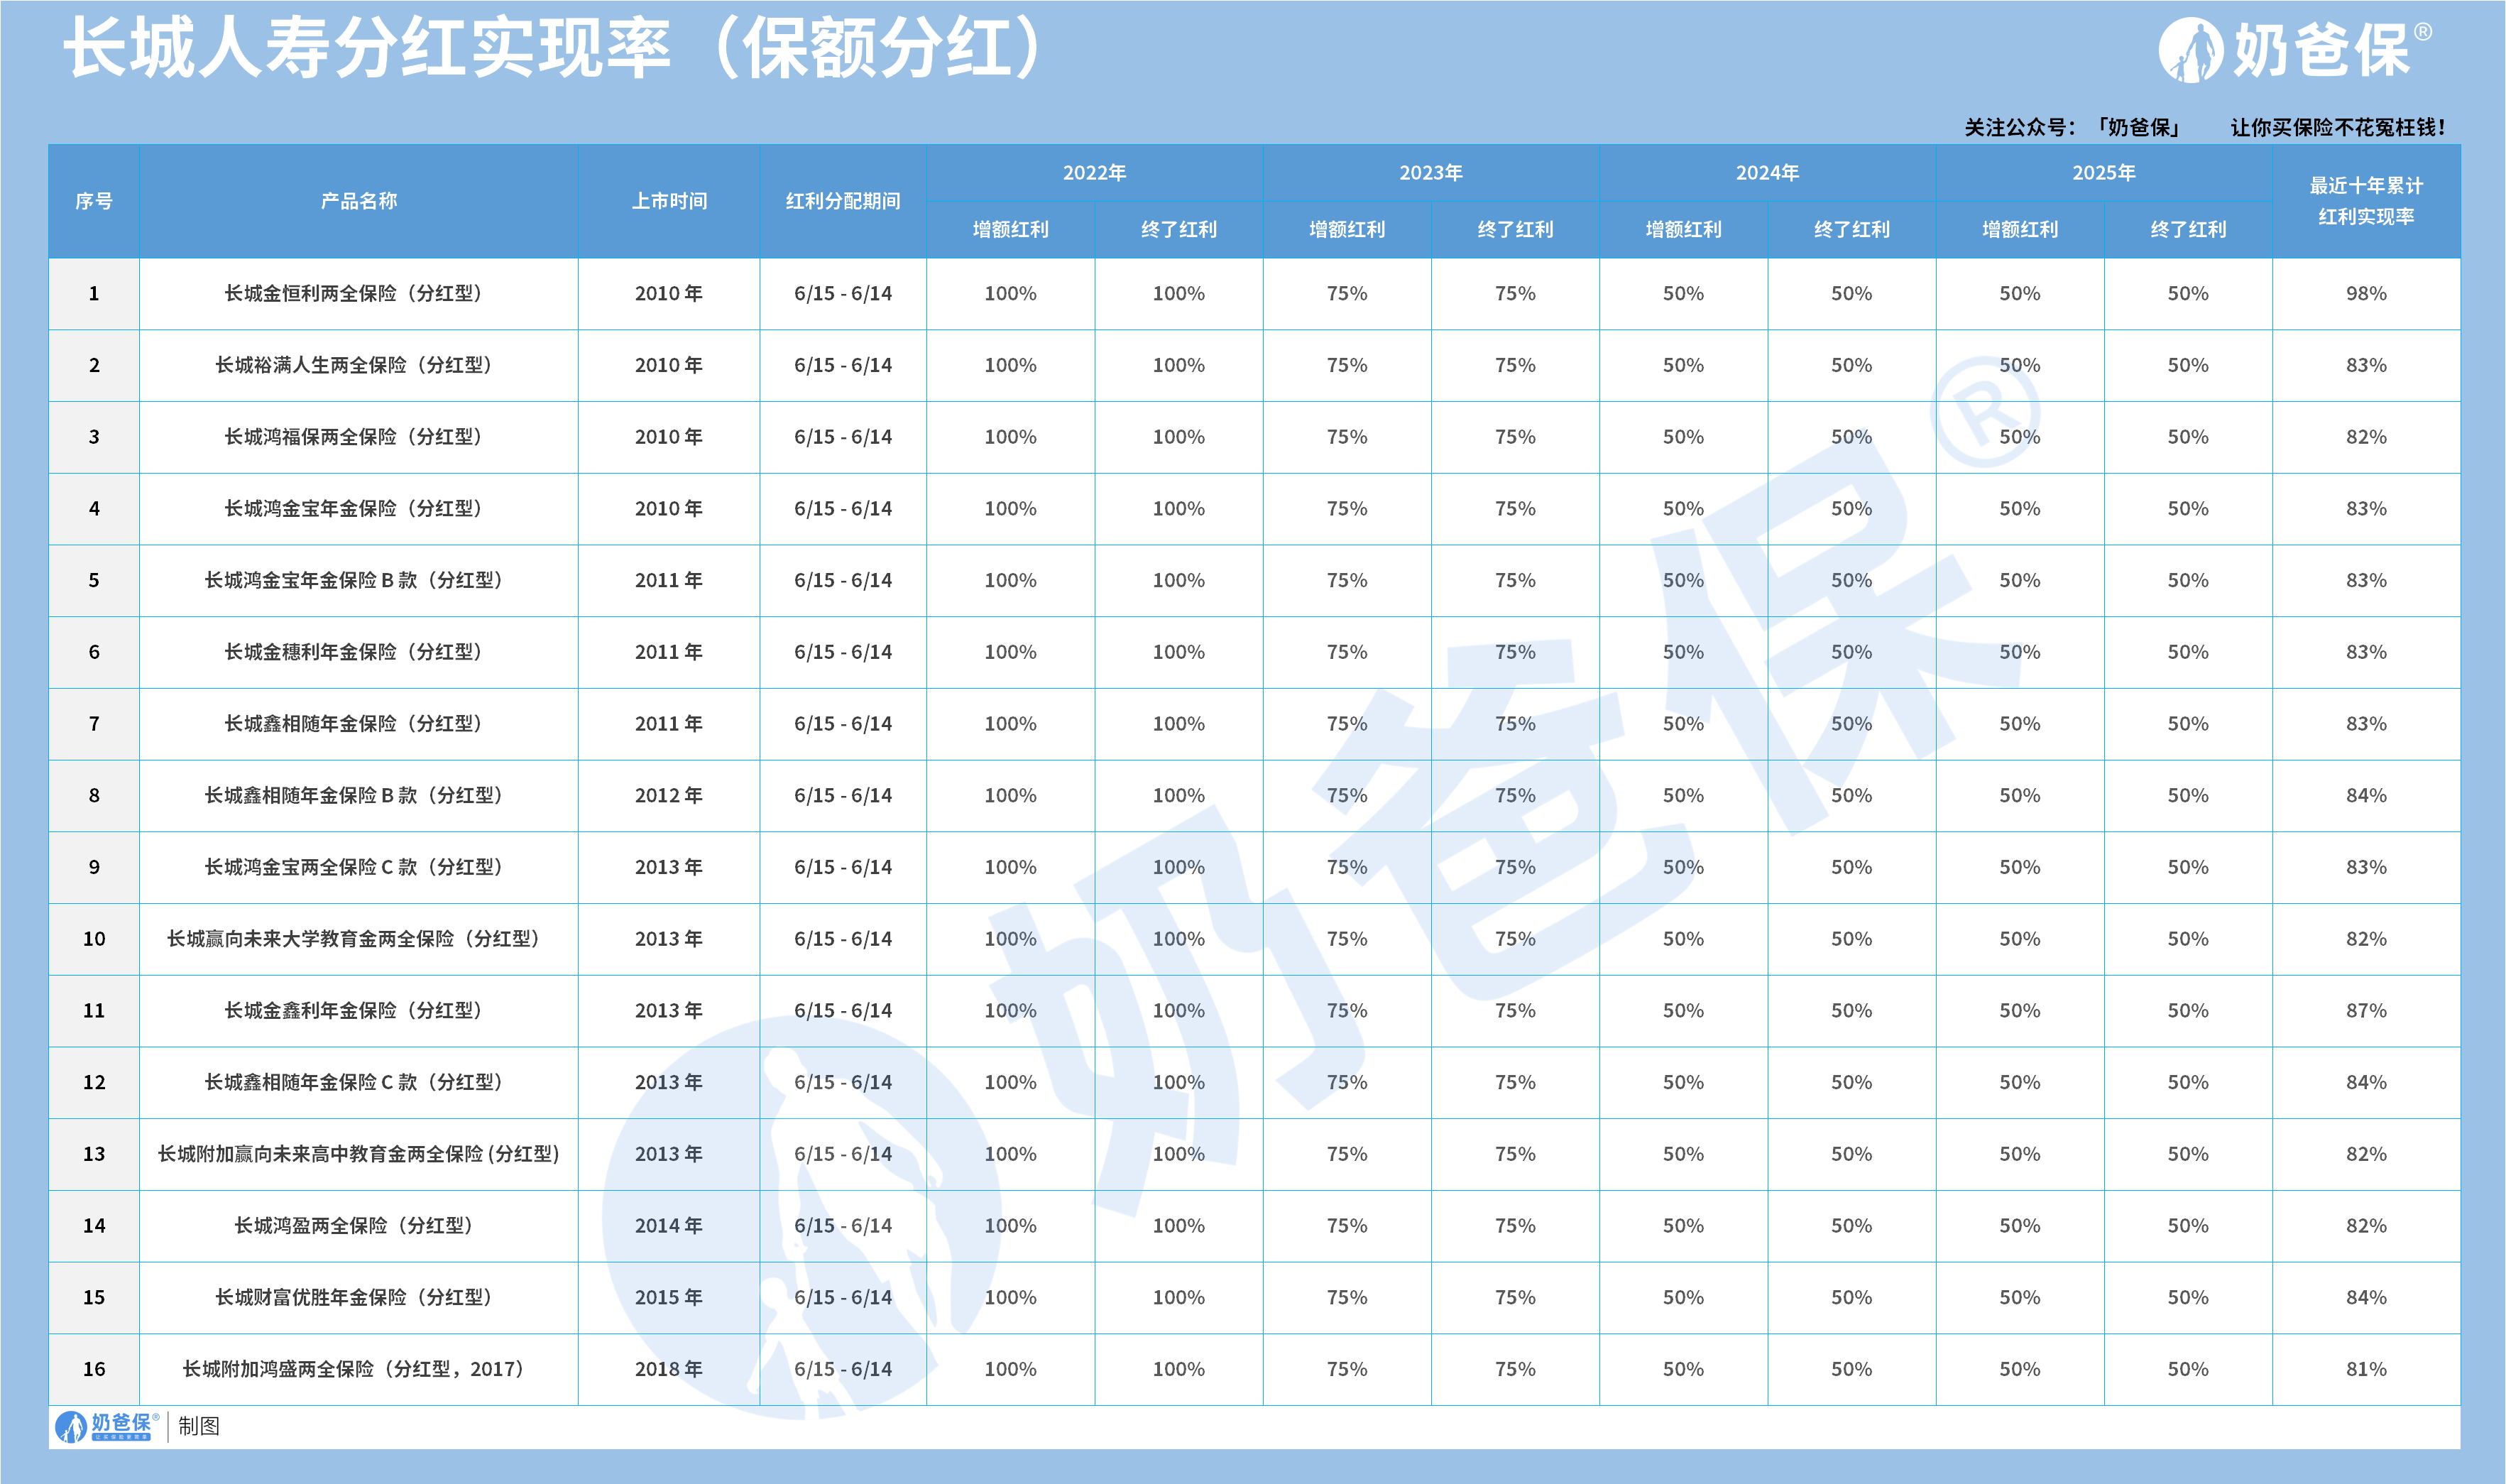Click the 2025年 group header
The width and height of the screenshot is (2506, 1484).
point(2104,173)
